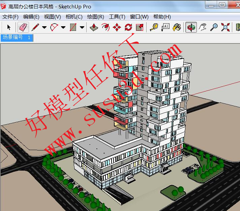The height and width of the screenshot is (211, 240).
Task: Select the Rectangle shape tool
Action: [73, 27]
